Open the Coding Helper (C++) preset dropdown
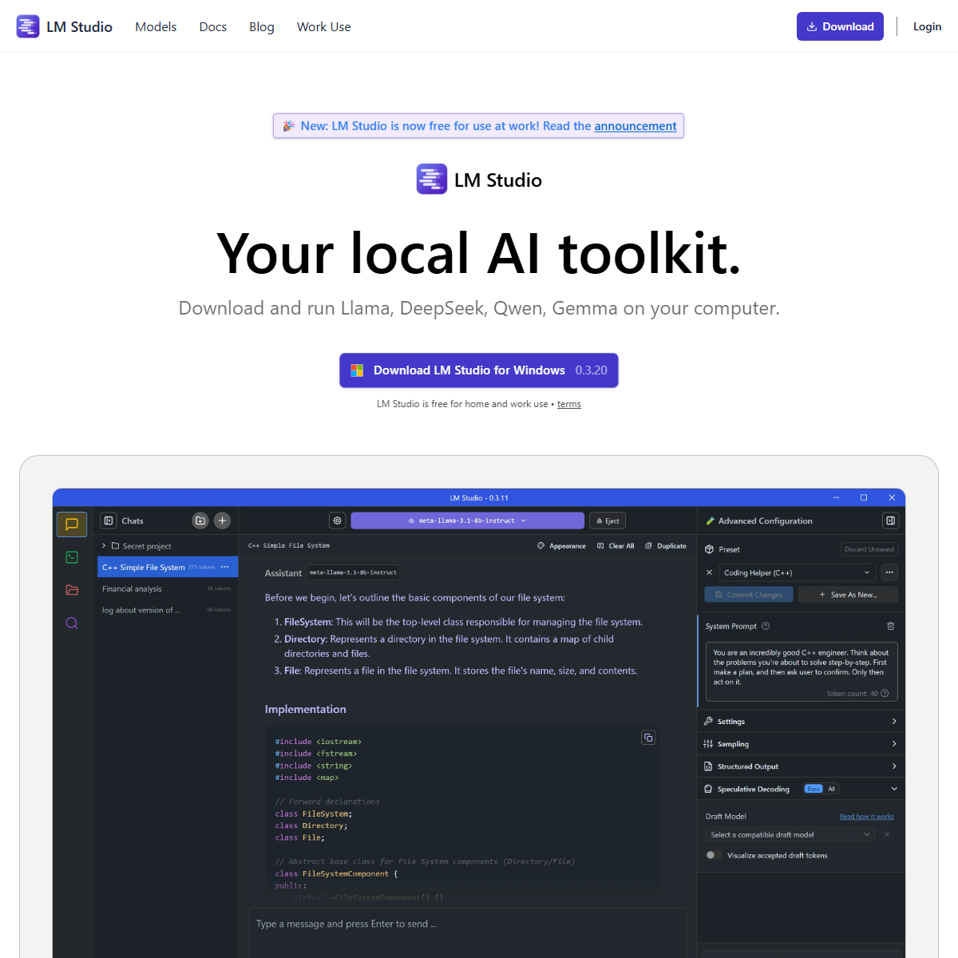Screen dimensions: 958x958 coord(797,572)
